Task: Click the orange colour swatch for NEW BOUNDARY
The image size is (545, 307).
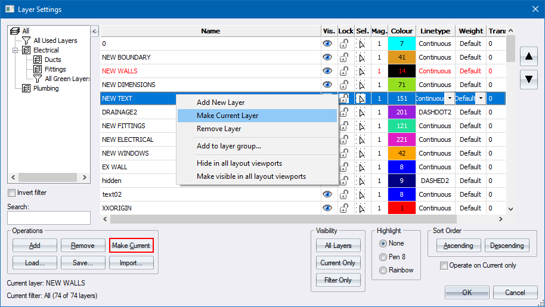Action: point(401,57)
